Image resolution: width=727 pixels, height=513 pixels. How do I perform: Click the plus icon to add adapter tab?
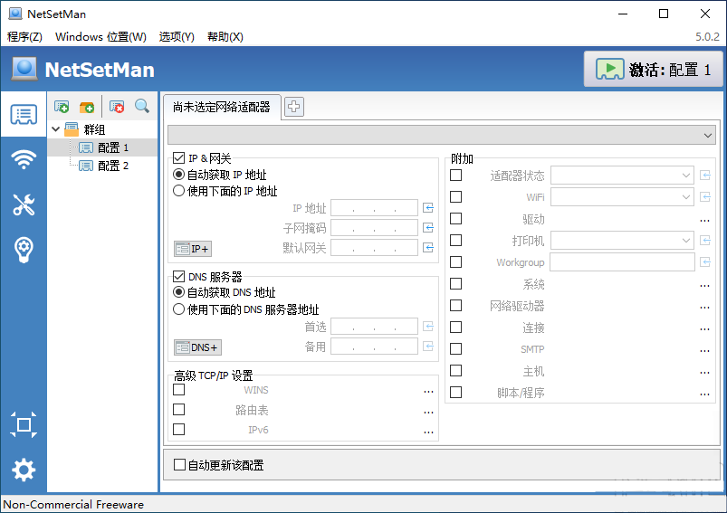[x=294, y=107]
